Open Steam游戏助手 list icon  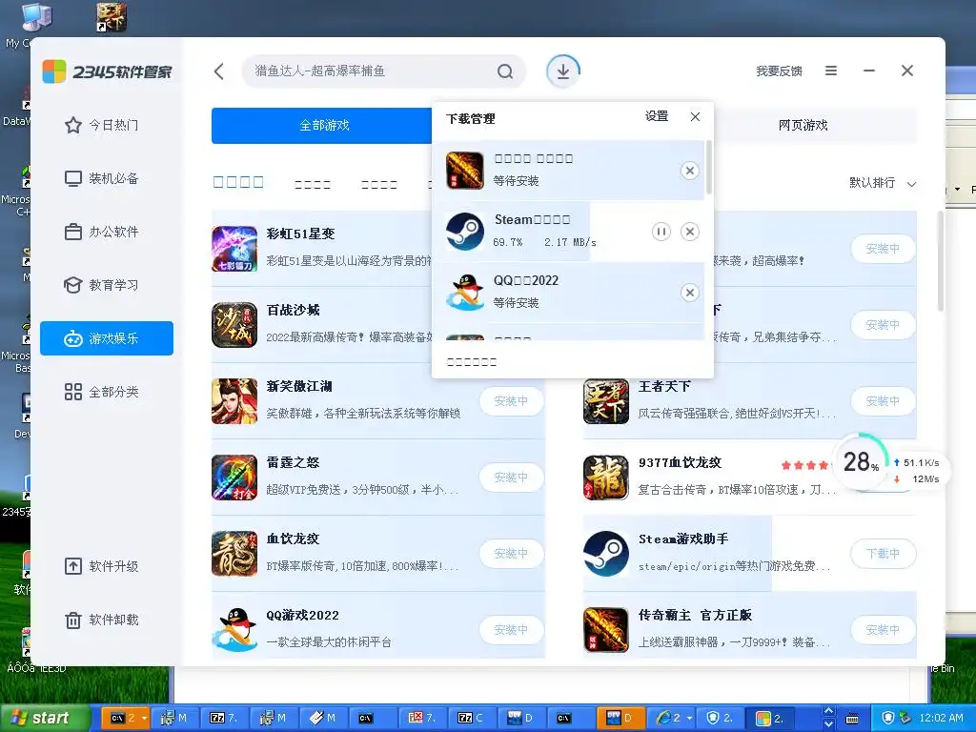(x=605, y=554)
